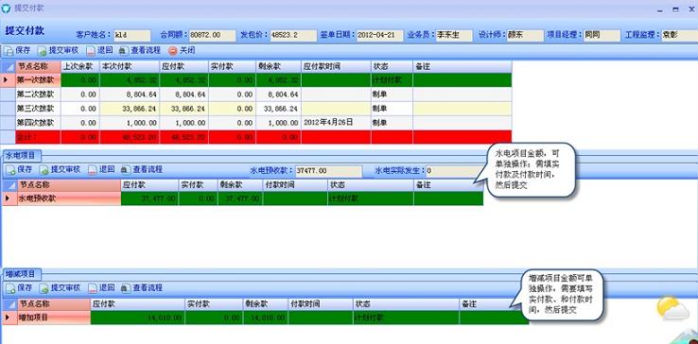Click the 退回 icon in top toolbar
The height and width of the screenshot is (344, 698).
tap(91, 51)
